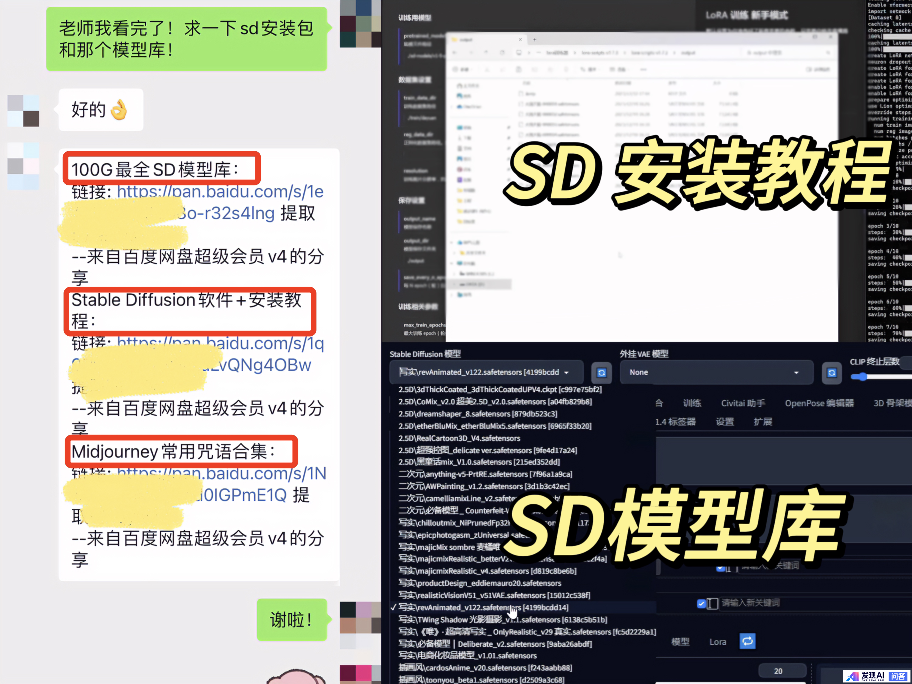Uncheck the checkbox beside 请输入新关键词 field

(701, 604)
